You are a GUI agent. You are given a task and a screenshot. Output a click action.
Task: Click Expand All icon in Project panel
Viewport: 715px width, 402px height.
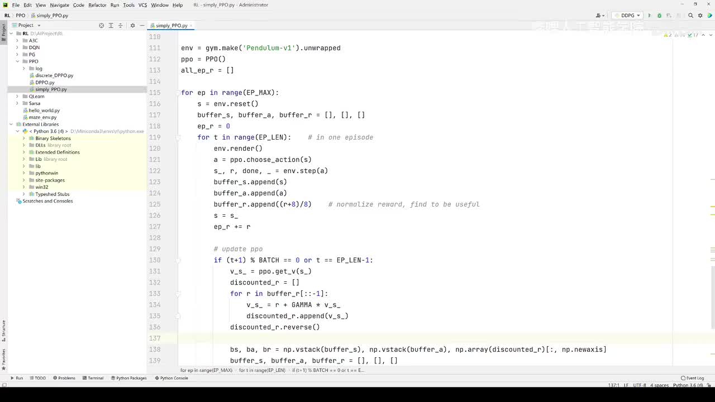click(x=111, y=25)
